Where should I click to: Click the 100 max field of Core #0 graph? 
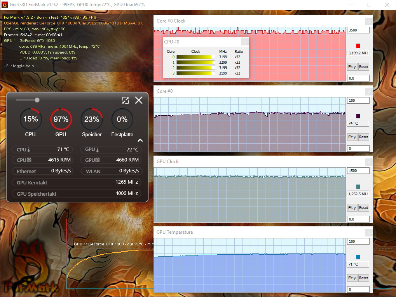[358, 101]
